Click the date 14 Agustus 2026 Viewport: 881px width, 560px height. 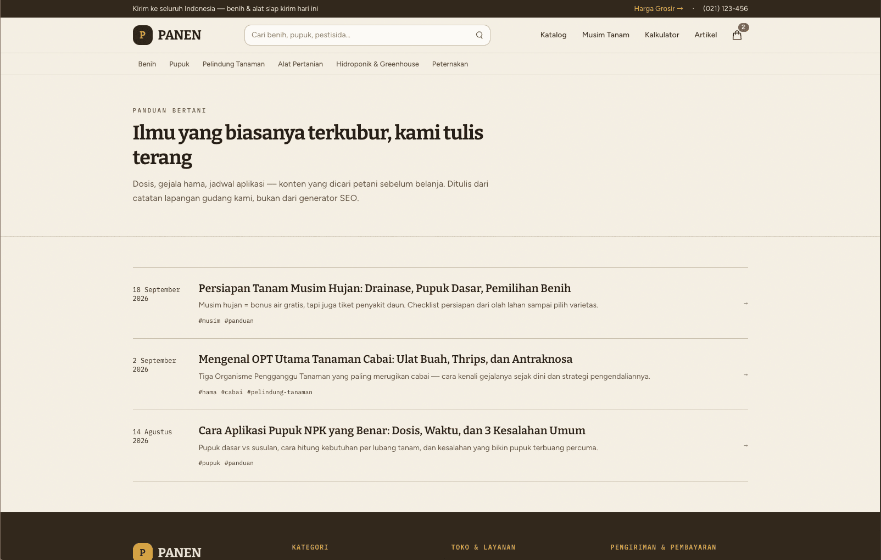(x=152, y=436)
